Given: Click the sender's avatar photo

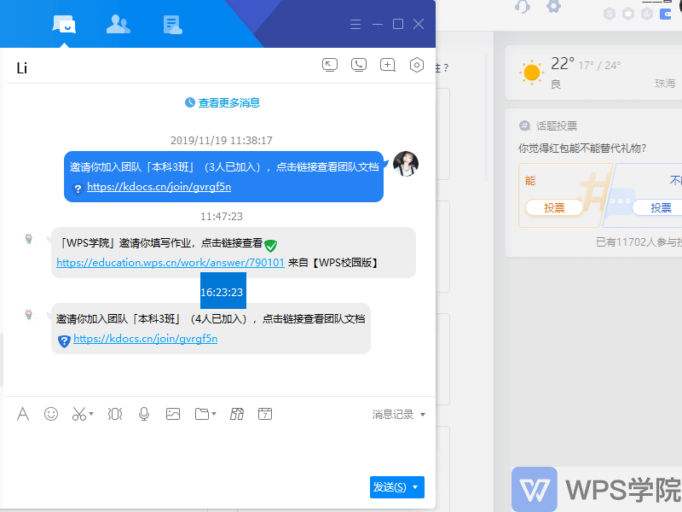Looking at the screenshot, I should (406, 164).
